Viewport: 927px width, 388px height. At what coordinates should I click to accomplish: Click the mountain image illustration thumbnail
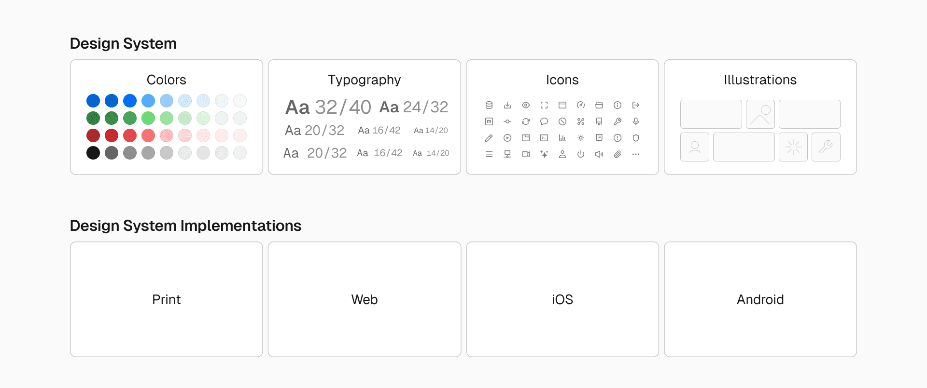760,114
